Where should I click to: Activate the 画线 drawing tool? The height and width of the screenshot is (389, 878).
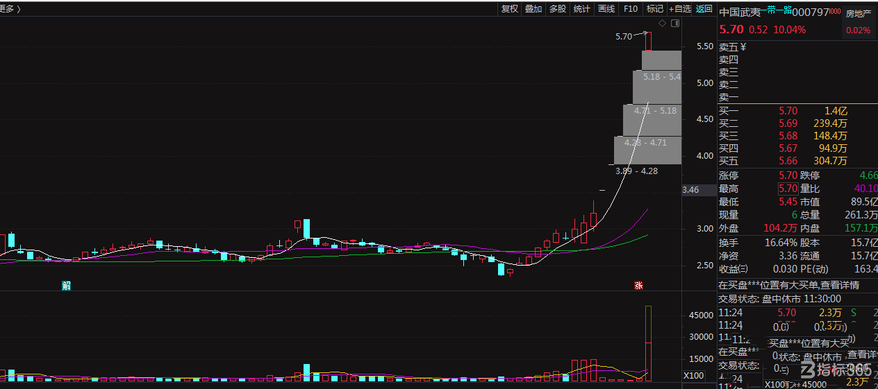tap(606, 9)
